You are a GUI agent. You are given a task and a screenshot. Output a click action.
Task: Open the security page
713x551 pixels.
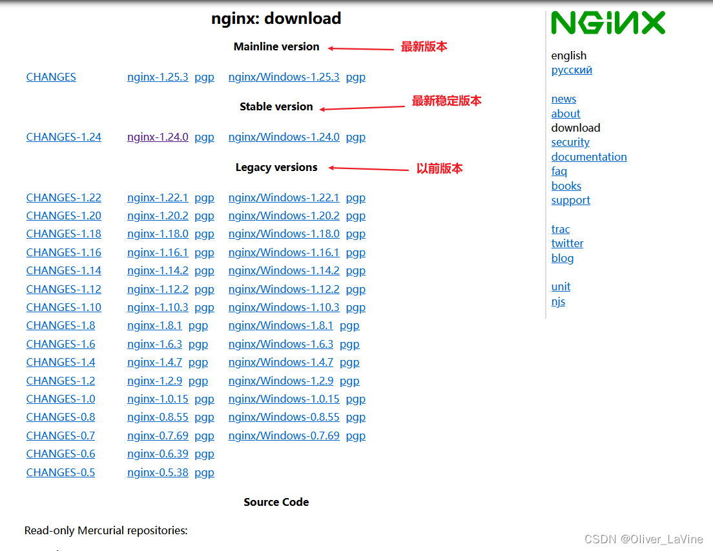pyautogui.click(x=570, y=142)
